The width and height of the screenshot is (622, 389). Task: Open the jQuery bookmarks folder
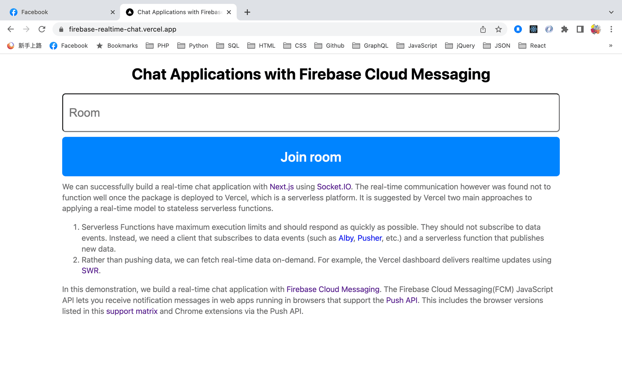(460, 46)
